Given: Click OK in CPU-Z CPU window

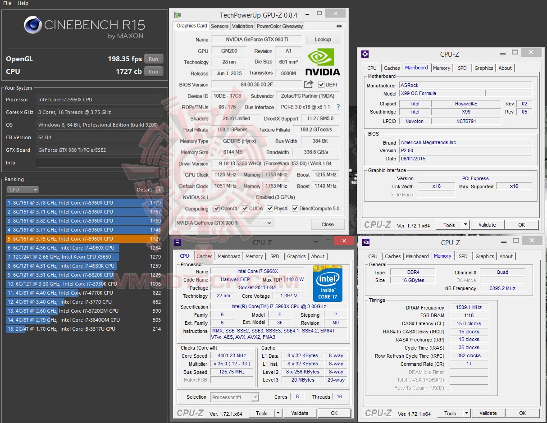Looking at the screenshot, I should pyautogui.click(x=334, y=413).
